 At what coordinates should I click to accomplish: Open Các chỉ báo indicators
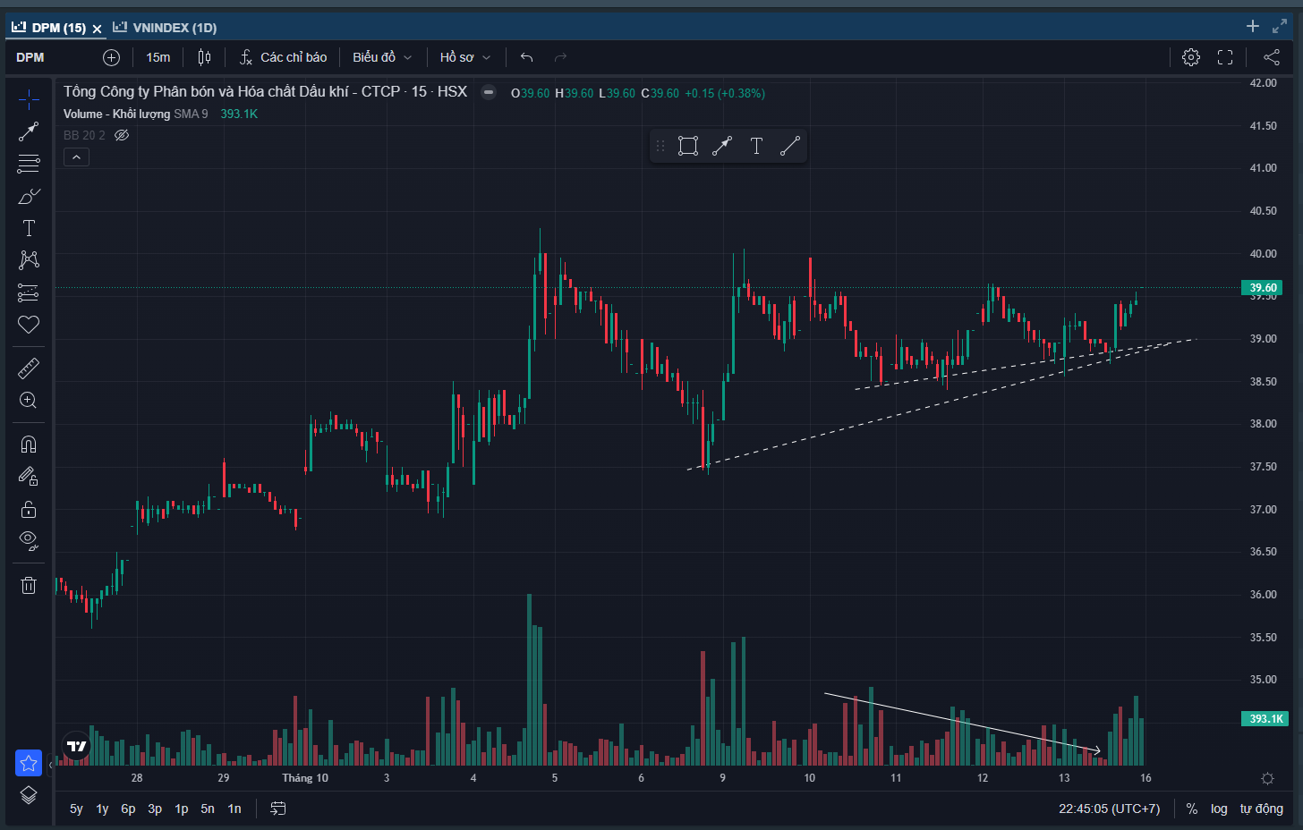283,57
